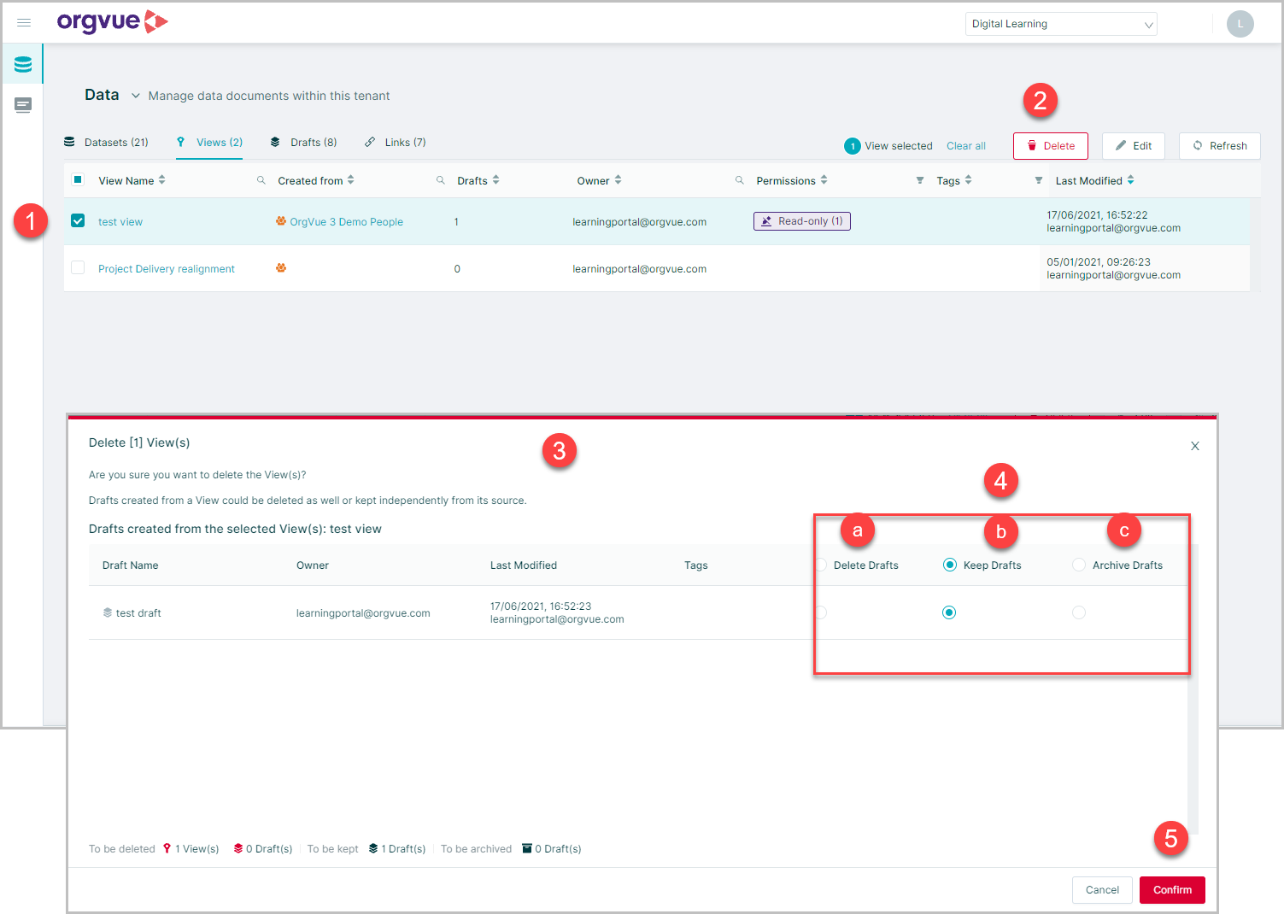Switch to the Views (2) tab
This screenshot has width=1284, height=914.
coord(209,143)
